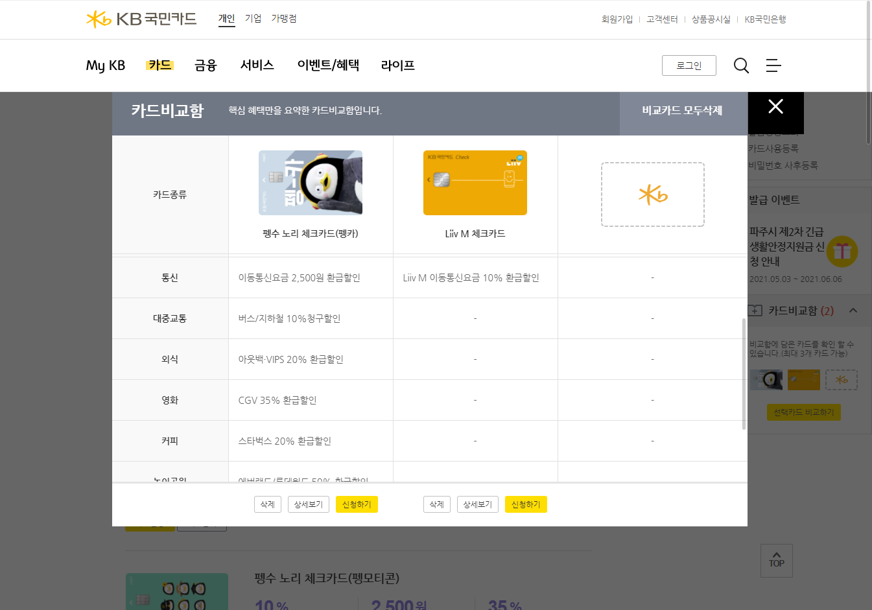
Task: Close the 카드비교함 popup with X
Action: click(x=776, y=107)
